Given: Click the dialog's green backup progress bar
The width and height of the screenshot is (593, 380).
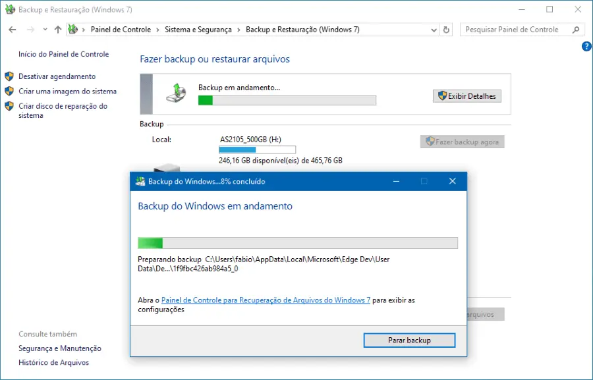Looking at the screenshot, I should click(298, 243).
